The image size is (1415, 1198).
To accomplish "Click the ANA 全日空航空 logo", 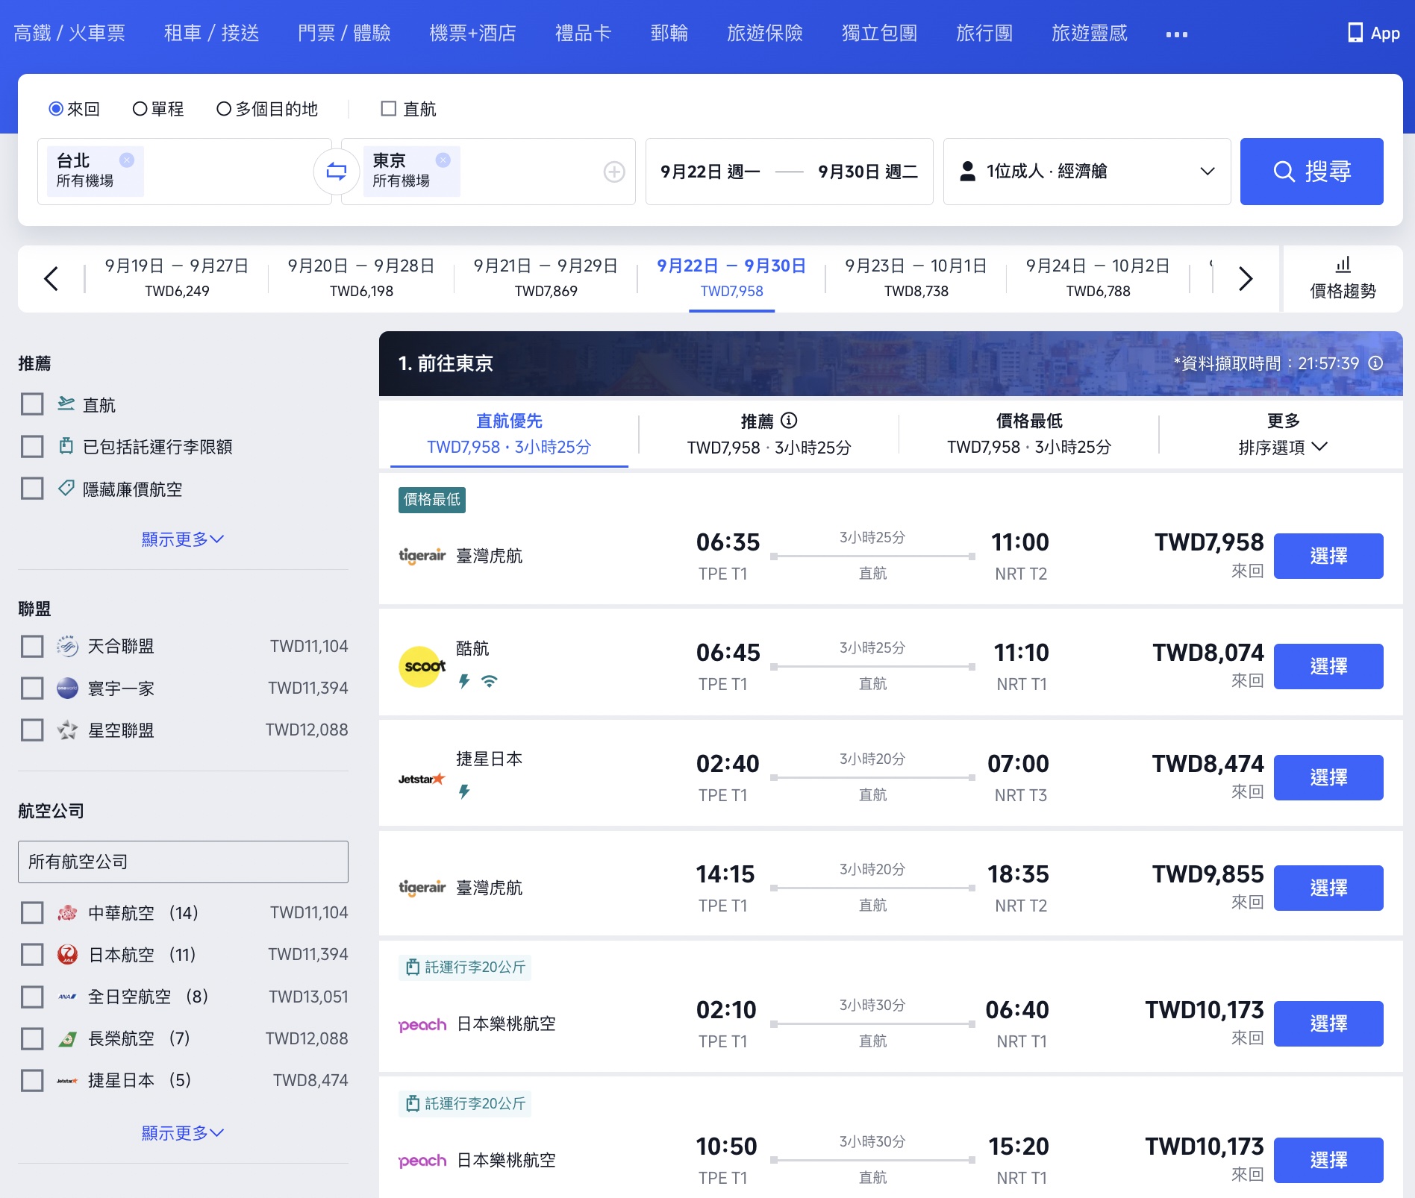I will [67, 997].
